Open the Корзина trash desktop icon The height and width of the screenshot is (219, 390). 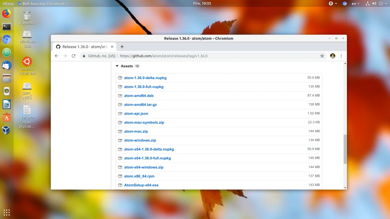click(x=27, y=18)
